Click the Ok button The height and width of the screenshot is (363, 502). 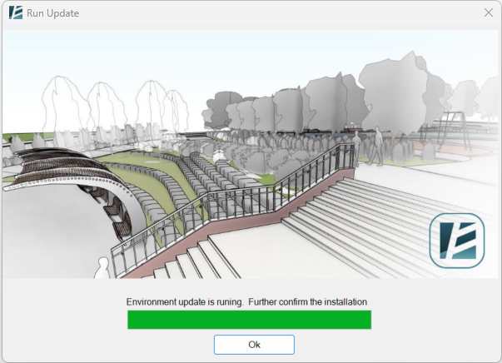(x=254, y=345)
